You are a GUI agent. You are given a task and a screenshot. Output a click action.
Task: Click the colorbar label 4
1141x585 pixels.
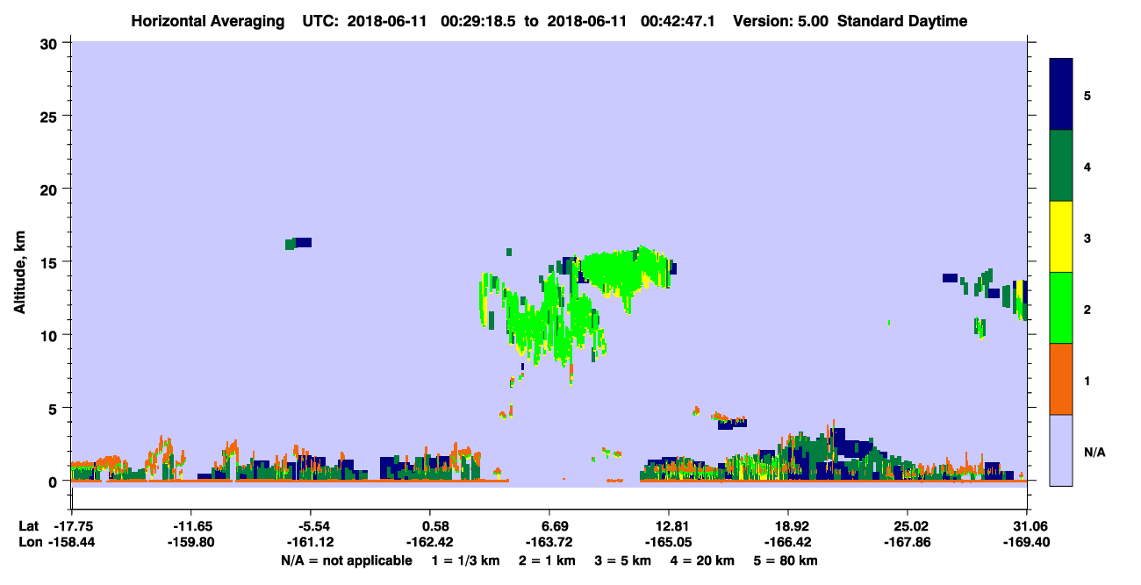(x=1087, y=167)
